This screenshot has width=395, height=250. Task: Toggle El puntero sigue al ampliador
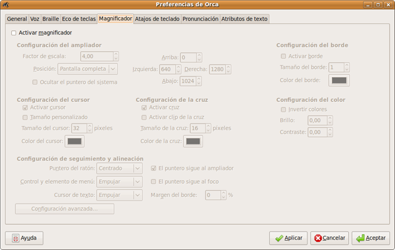tap(154, 168)
